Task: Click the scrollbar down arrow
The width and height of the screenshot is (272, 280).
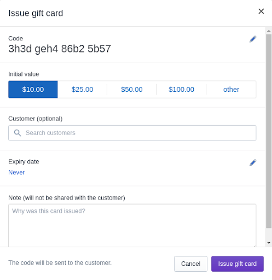Action: coord(269,243)
